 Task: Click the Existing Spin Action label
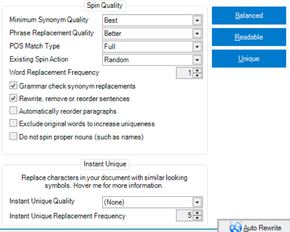39,59
